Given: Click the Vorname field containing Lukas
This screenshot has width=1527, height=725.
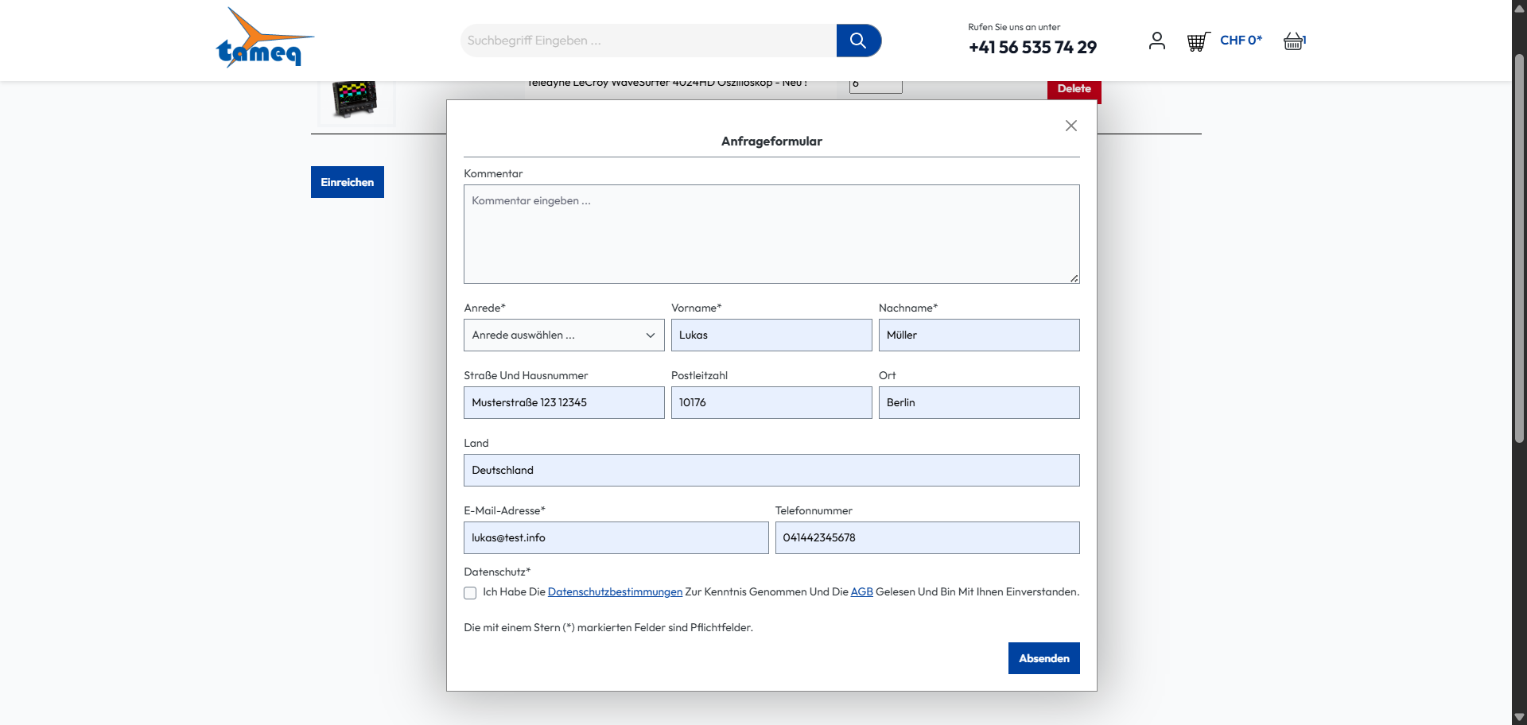Looking at the screenshot, I should (771, 335).
